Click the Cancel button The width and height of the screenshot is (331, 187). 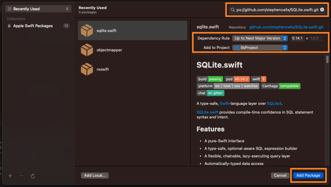(x=280, y=175)
